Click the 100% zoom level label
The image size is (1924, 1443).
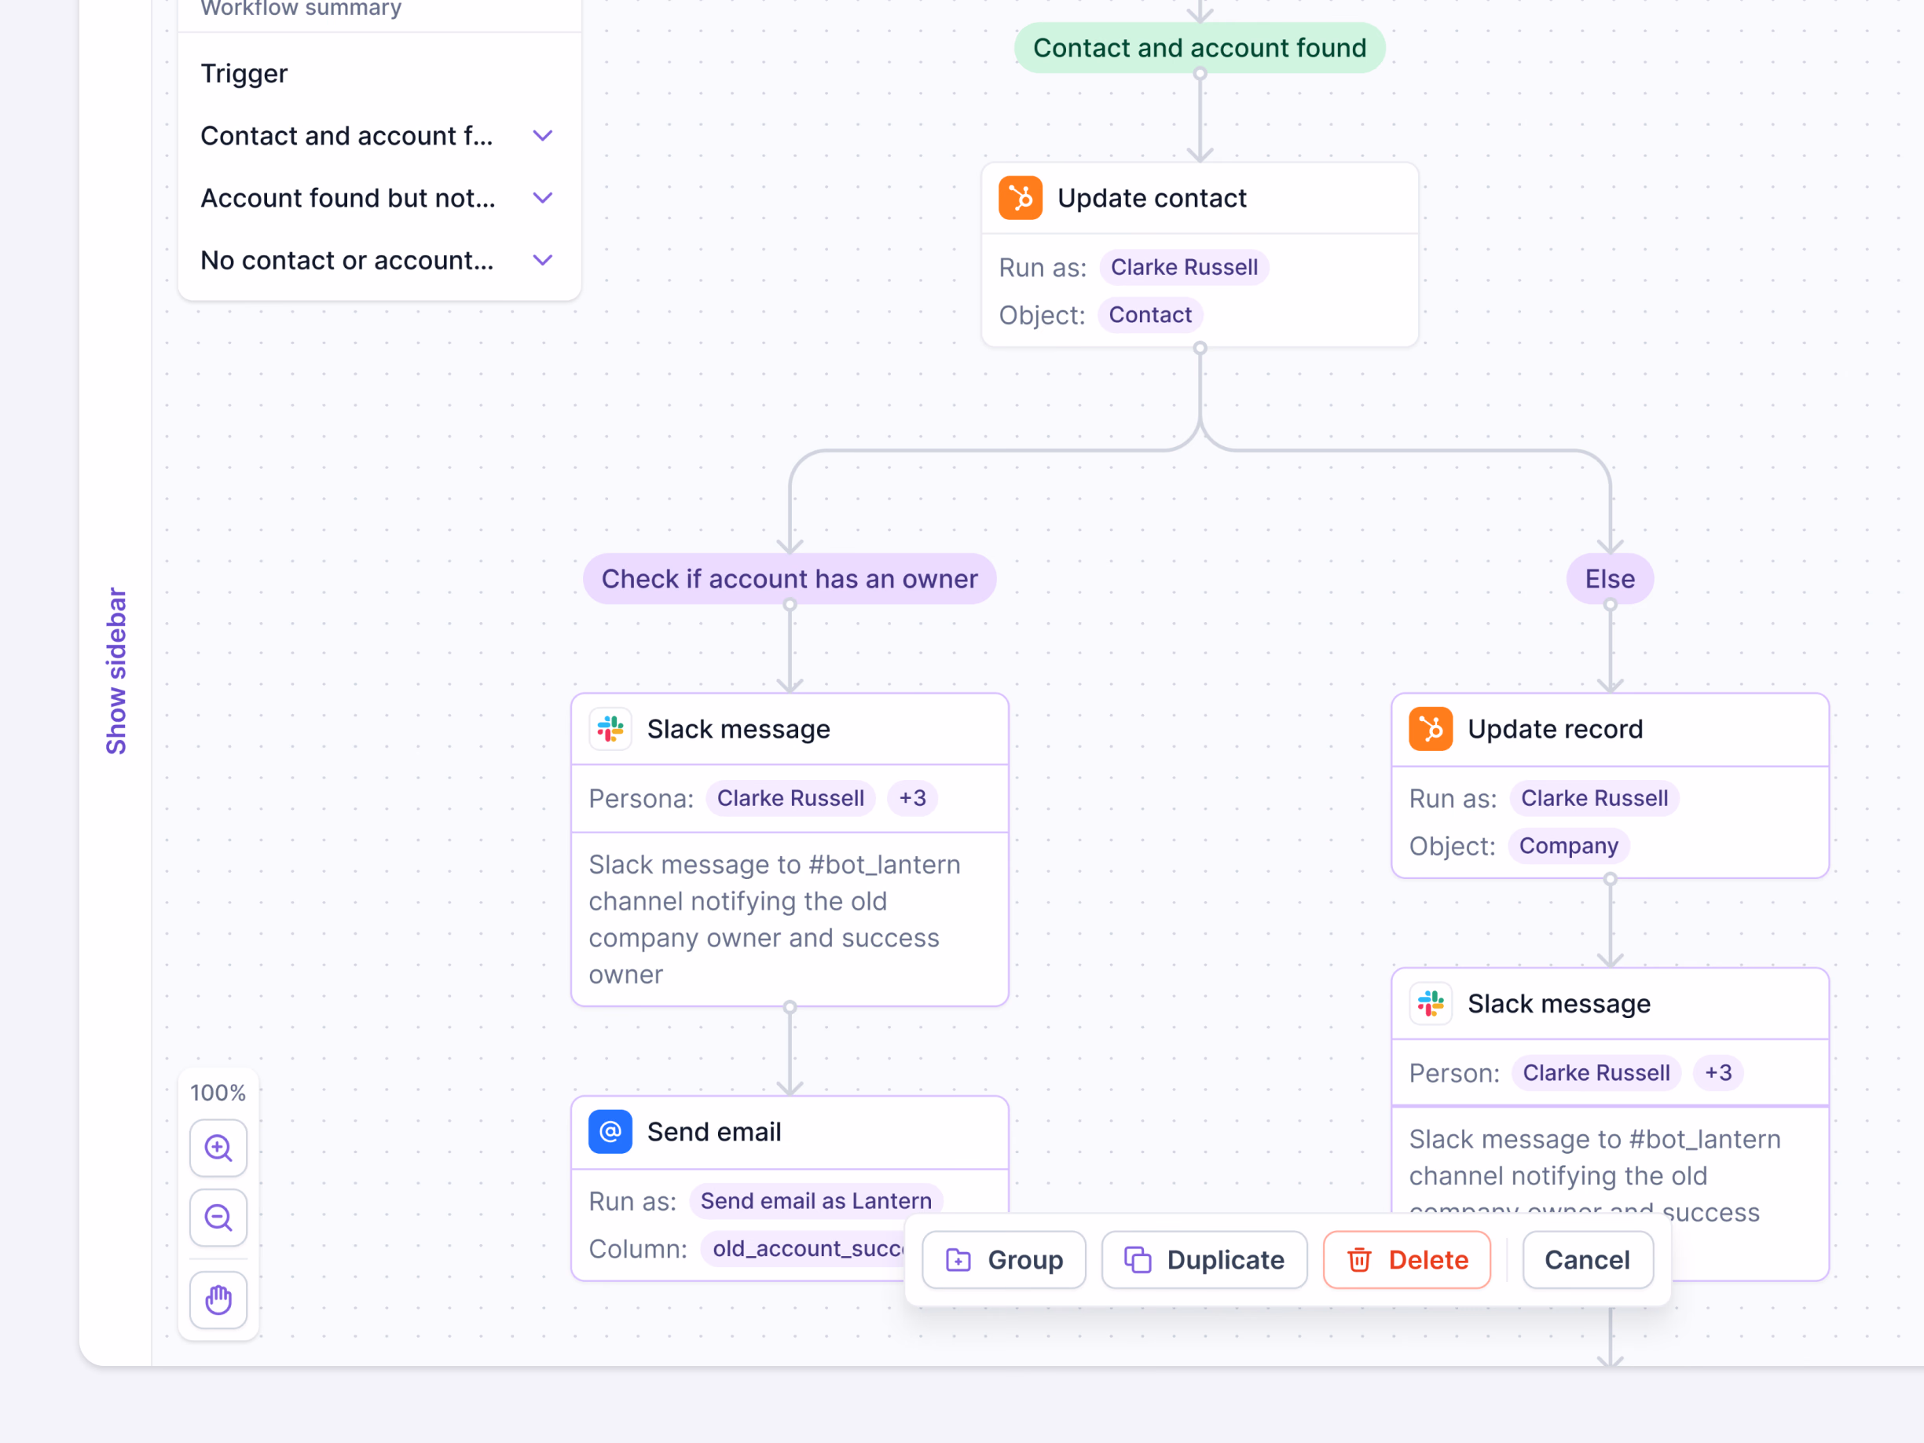[218, 1093]
